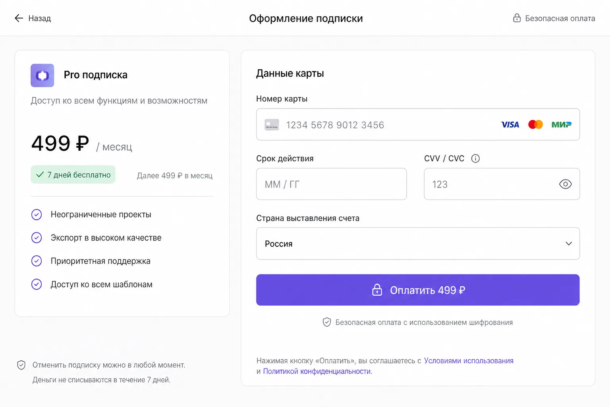The image size is (610, 407).
Task: Click the text Доступ ко всем функциям и возможностям
Action: coord(119,101)
